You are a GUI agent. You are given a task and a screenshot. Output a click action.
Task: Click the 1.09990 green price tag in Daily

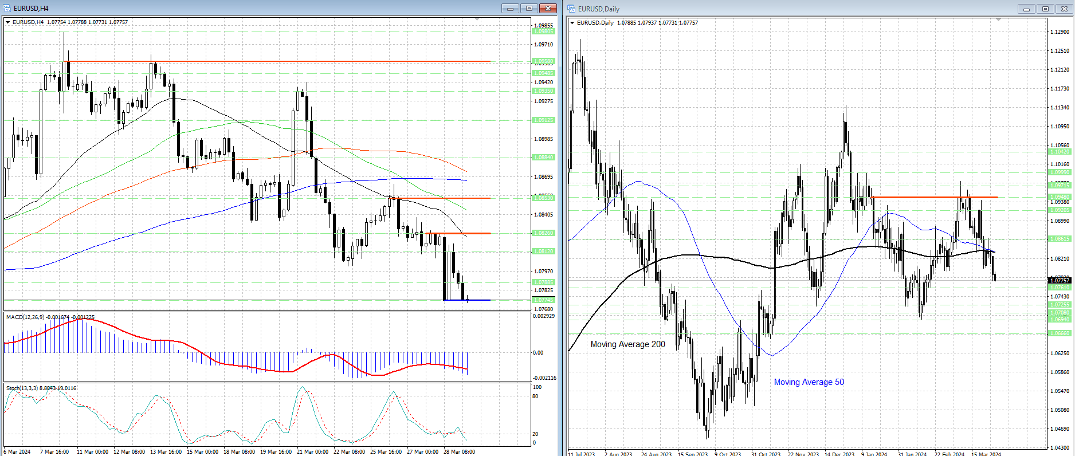[x=1060, y=172]
